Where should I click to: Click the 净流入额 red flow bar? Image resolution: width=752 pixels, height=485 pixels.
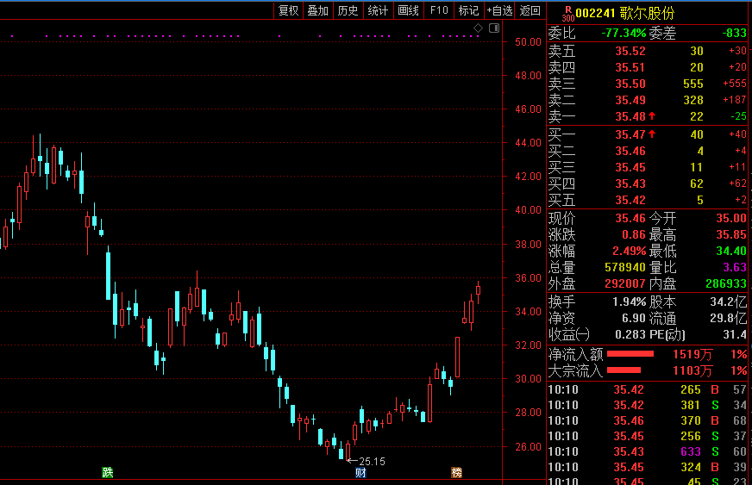point(630,354)
